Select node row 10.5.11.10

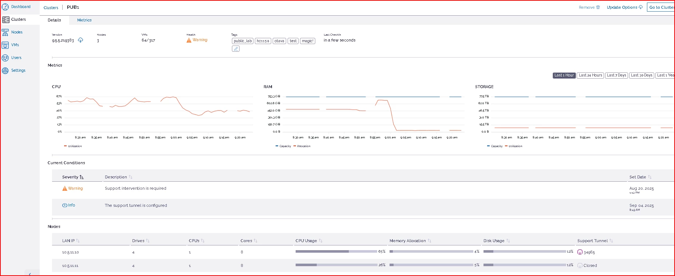click(363, 252)
